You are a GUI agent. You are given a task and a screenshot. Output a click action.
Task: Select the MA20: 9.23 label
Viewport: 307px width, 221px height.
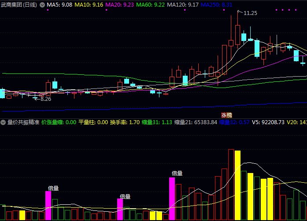tap(120, 5)
